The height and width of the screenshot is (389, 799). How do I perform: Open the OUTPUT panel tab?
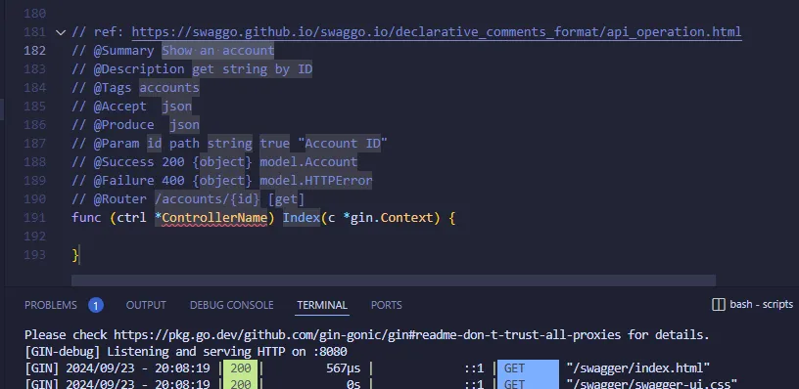pos(146,305)
